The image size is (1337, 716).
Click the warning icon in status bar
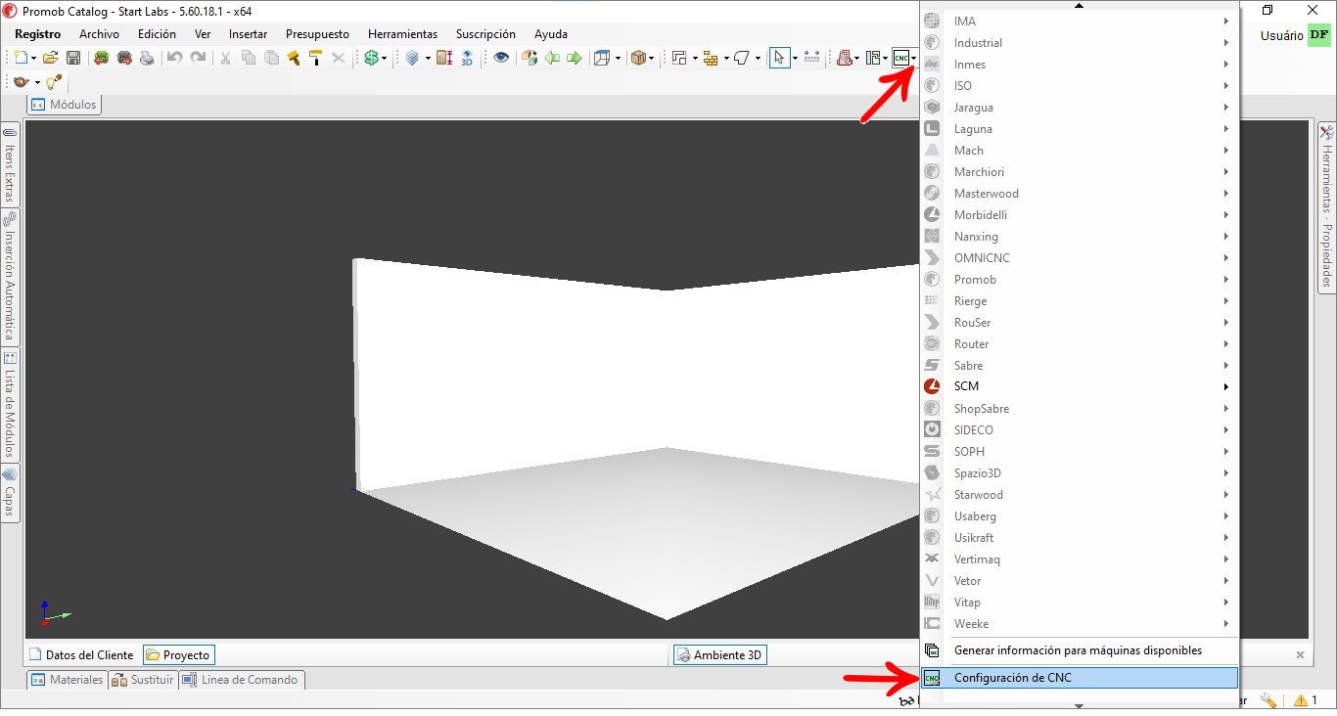[x=1301, y=700]
